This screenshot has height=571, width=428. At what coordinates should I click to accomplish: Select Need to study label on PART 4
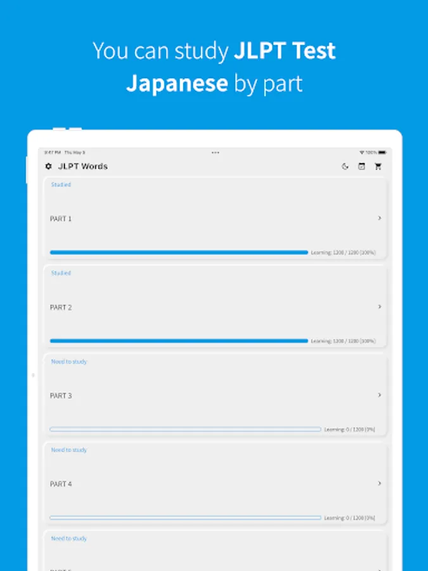pos(69,450)
